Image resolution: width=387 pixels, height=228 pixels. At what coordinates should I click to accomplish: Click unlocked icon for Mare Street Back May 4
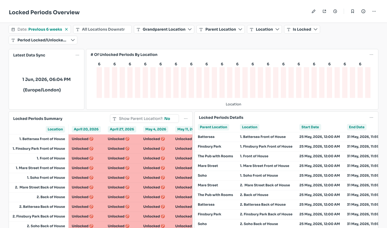coord(163,187)
